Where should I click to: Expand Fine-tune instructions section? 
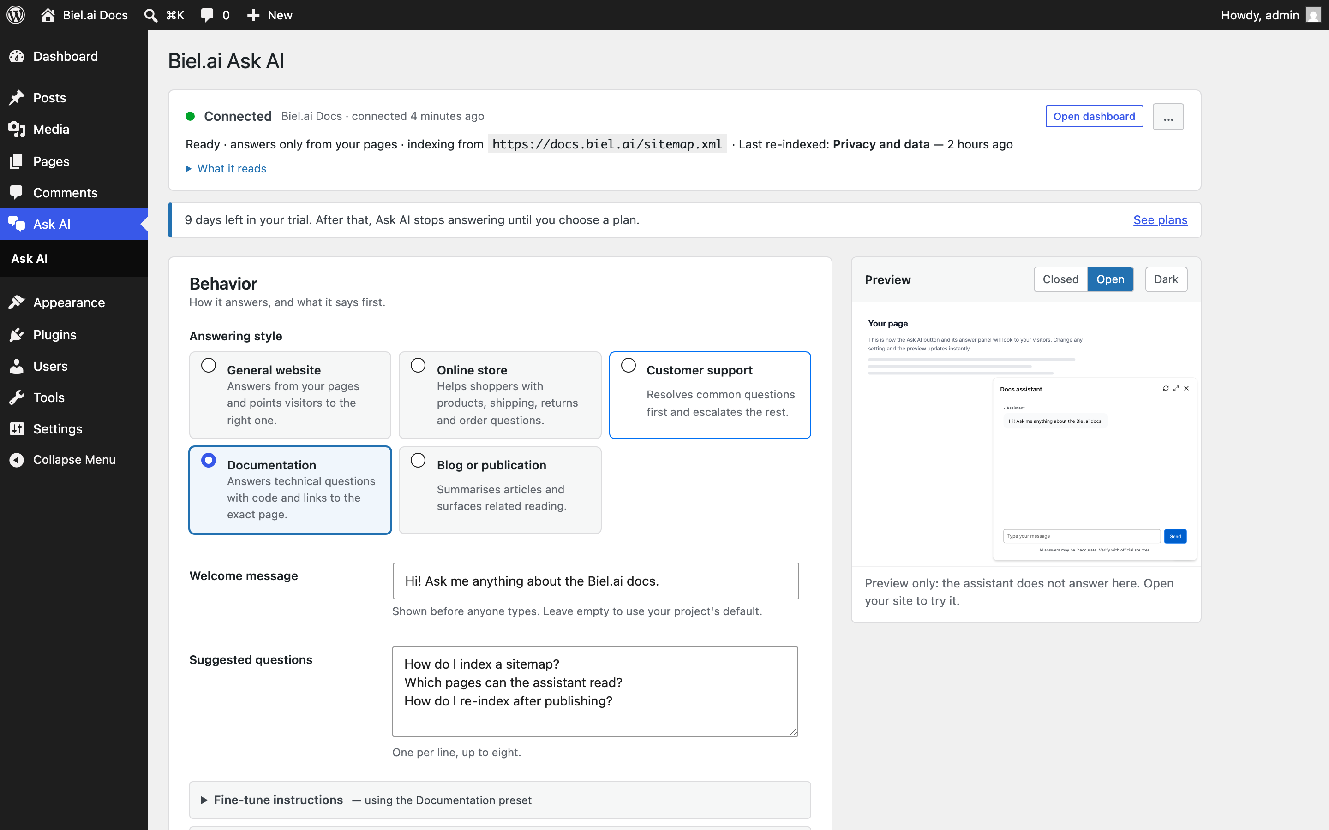pyautogui.click(x=500, y=800)
